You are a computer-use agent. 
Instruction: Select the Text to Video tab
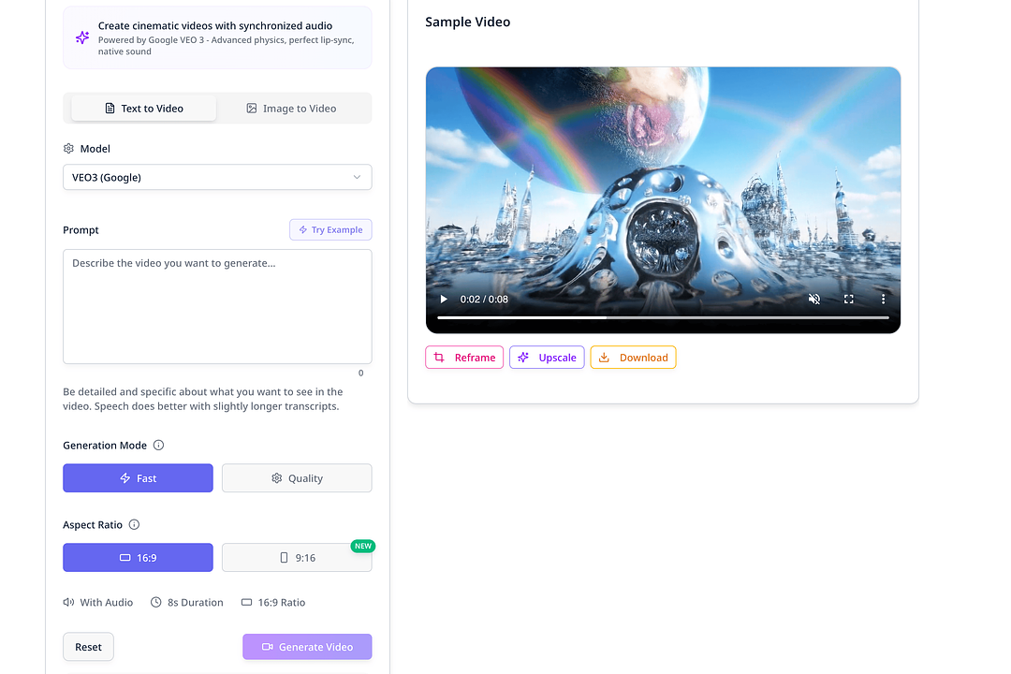point(143,108)
